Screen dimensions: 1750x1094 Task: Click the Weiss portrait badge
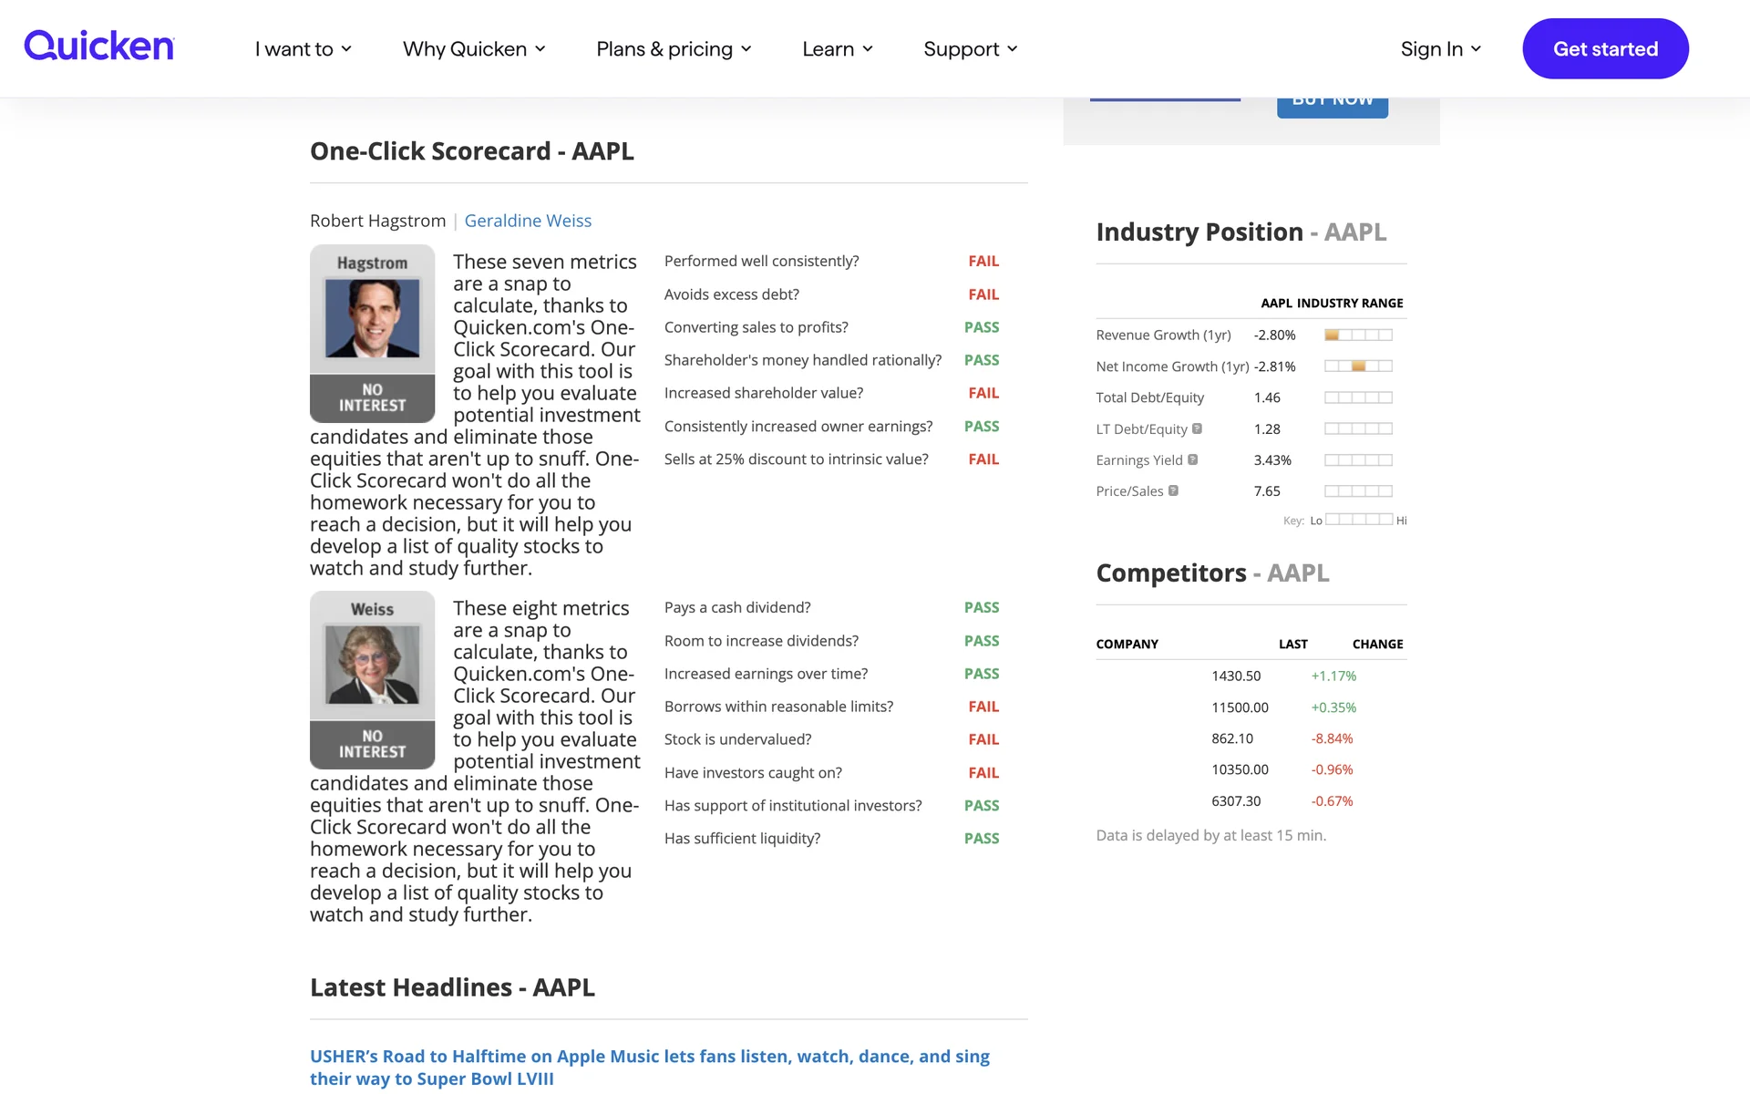tap(372, 679)
